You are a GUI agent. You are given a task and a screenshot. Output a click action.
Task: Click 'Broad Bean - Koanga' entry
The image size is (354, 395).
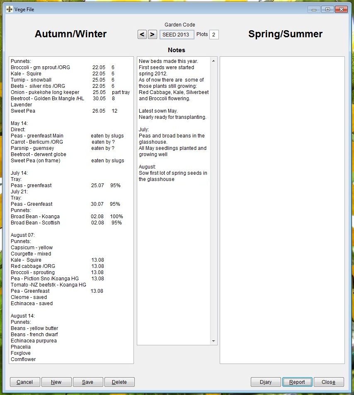35,217
